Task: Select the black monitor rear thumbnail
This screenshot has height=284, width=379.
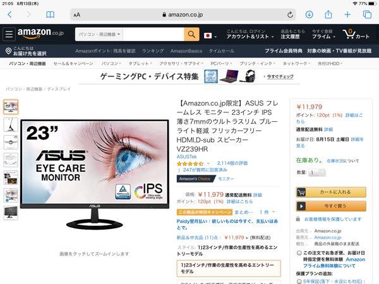Action: coord(11,213)
